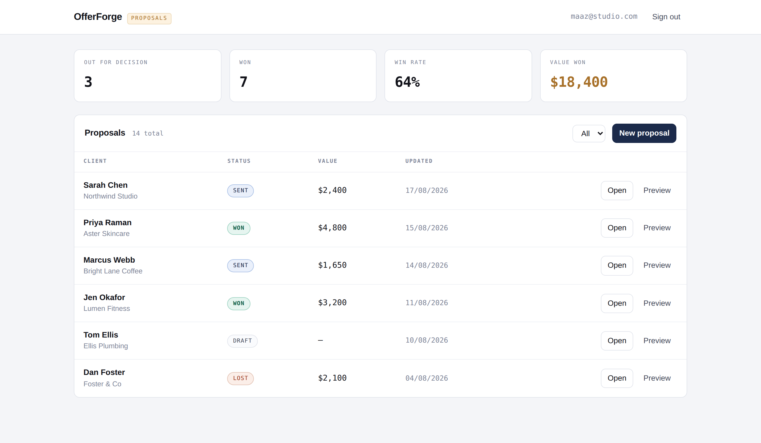This screenshot has height=443, width=761.
Task: Click the New proposal button
Action: pos(644,133)
